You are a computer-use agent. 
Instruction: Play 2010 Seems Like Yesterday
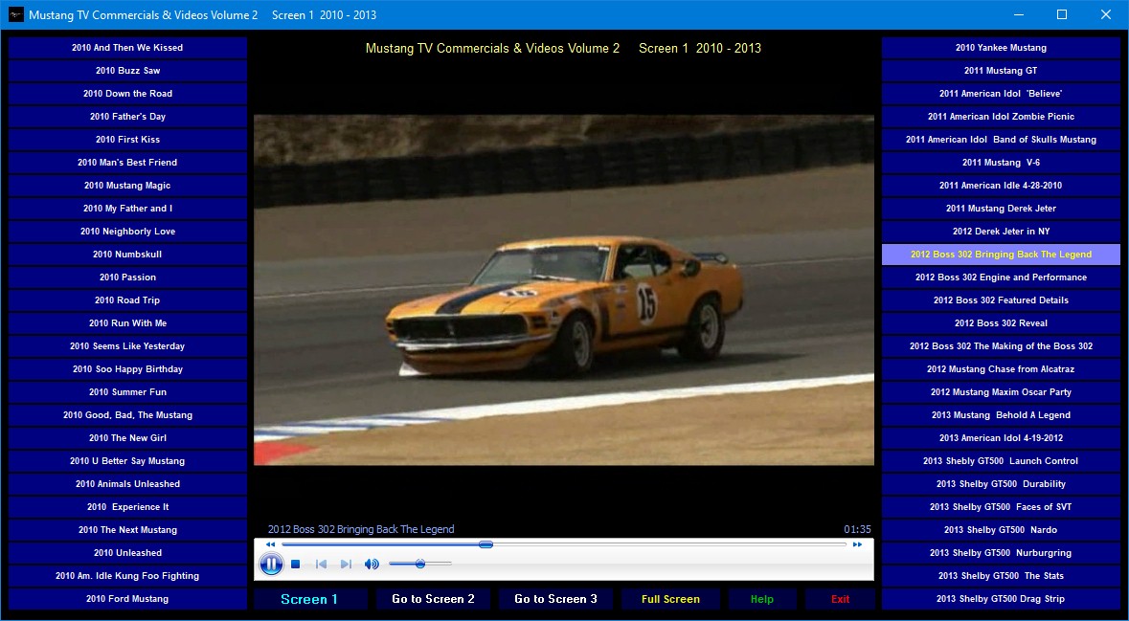pos(127,346)
